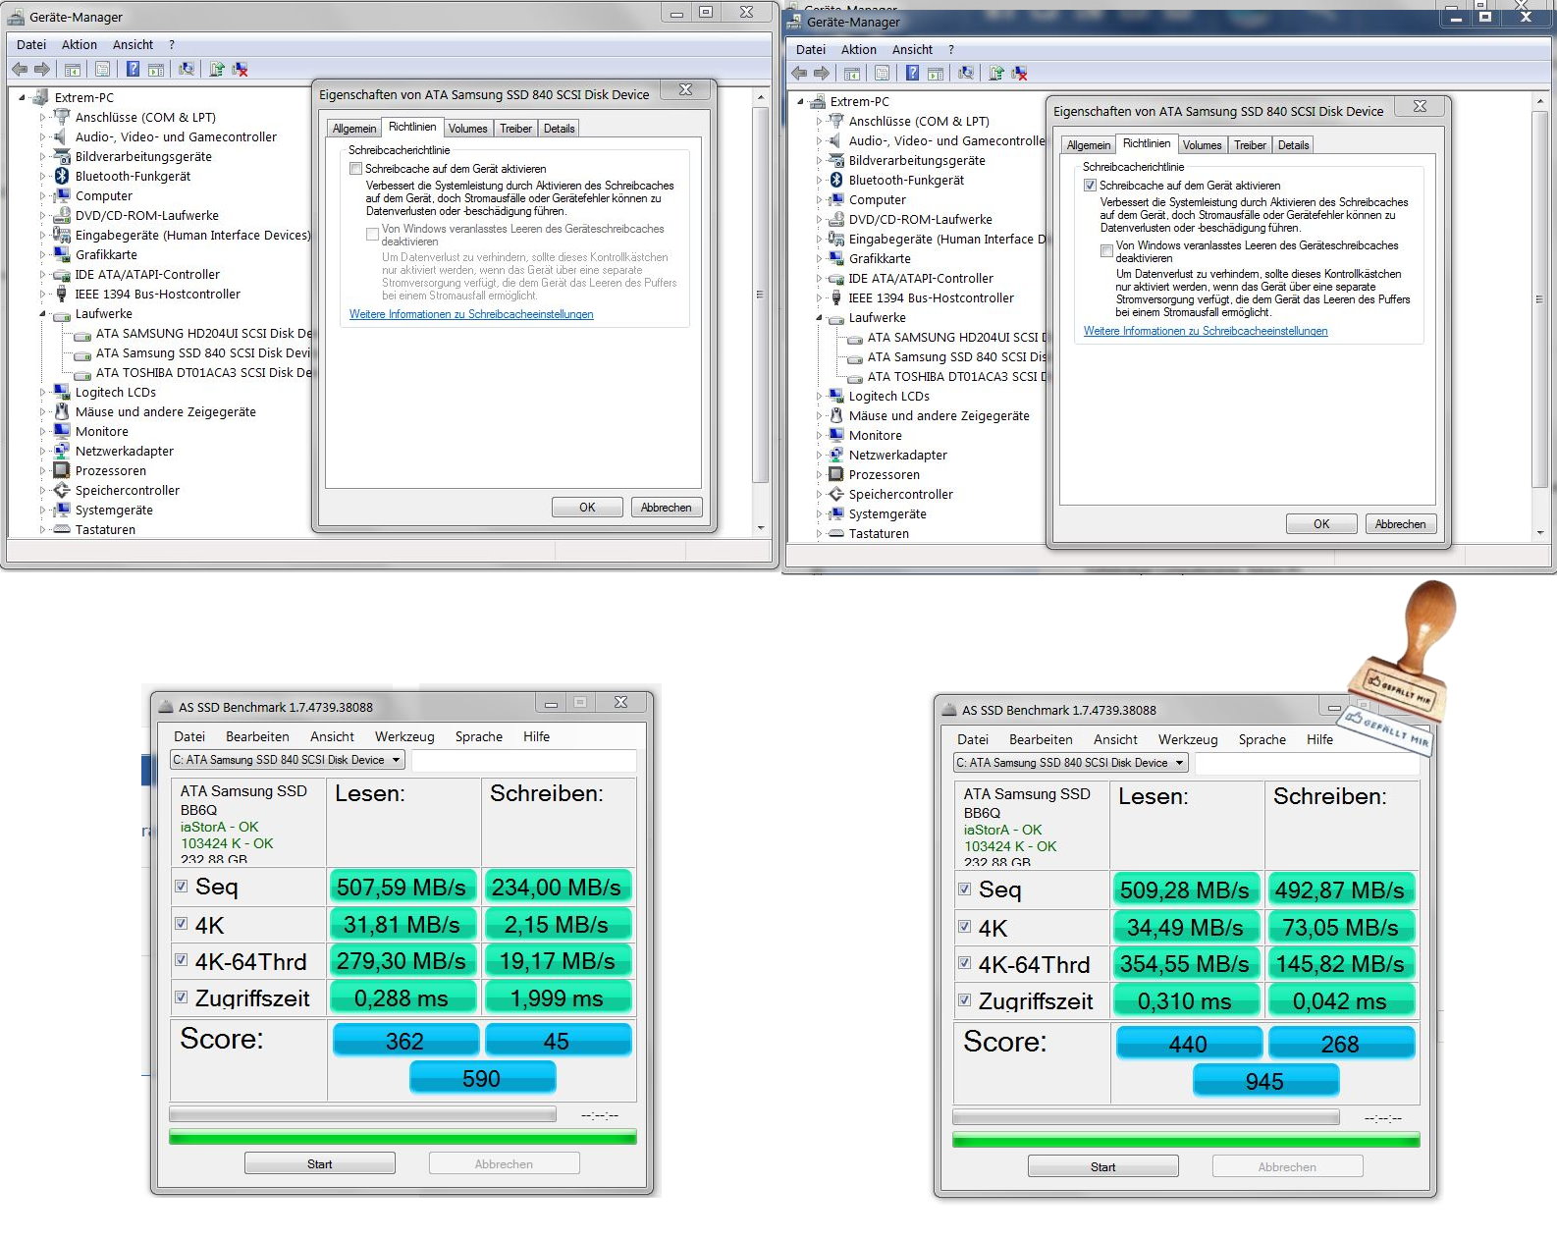Screen dimensions: 1557x1239
Task: Click Speichercontroller icon in right device tree
Action: (x=836, y=494)
